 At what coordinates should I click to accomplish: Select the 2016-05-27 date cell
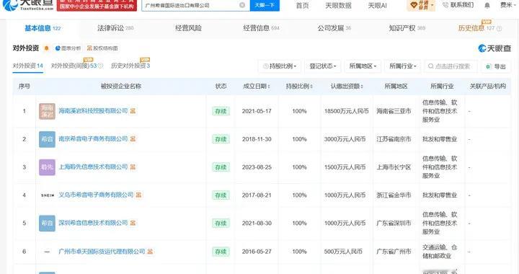[257, 252]
